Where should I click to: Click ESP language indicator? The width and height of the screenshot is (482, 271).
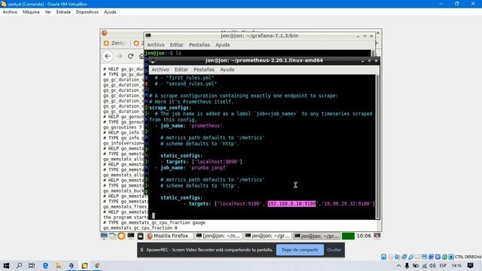coord(443,266)
